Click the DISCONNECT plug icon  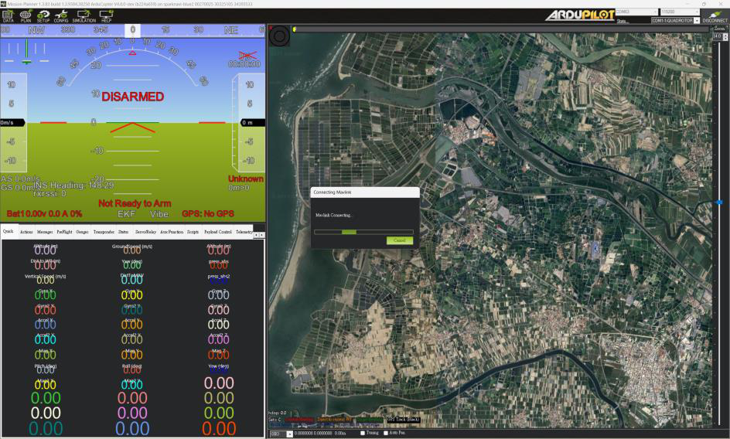tap(715, 16)
